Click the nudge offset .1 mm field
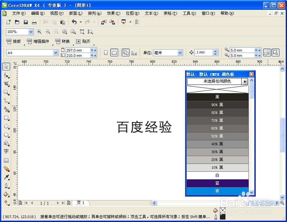287x222 pixels. (204, 53)
